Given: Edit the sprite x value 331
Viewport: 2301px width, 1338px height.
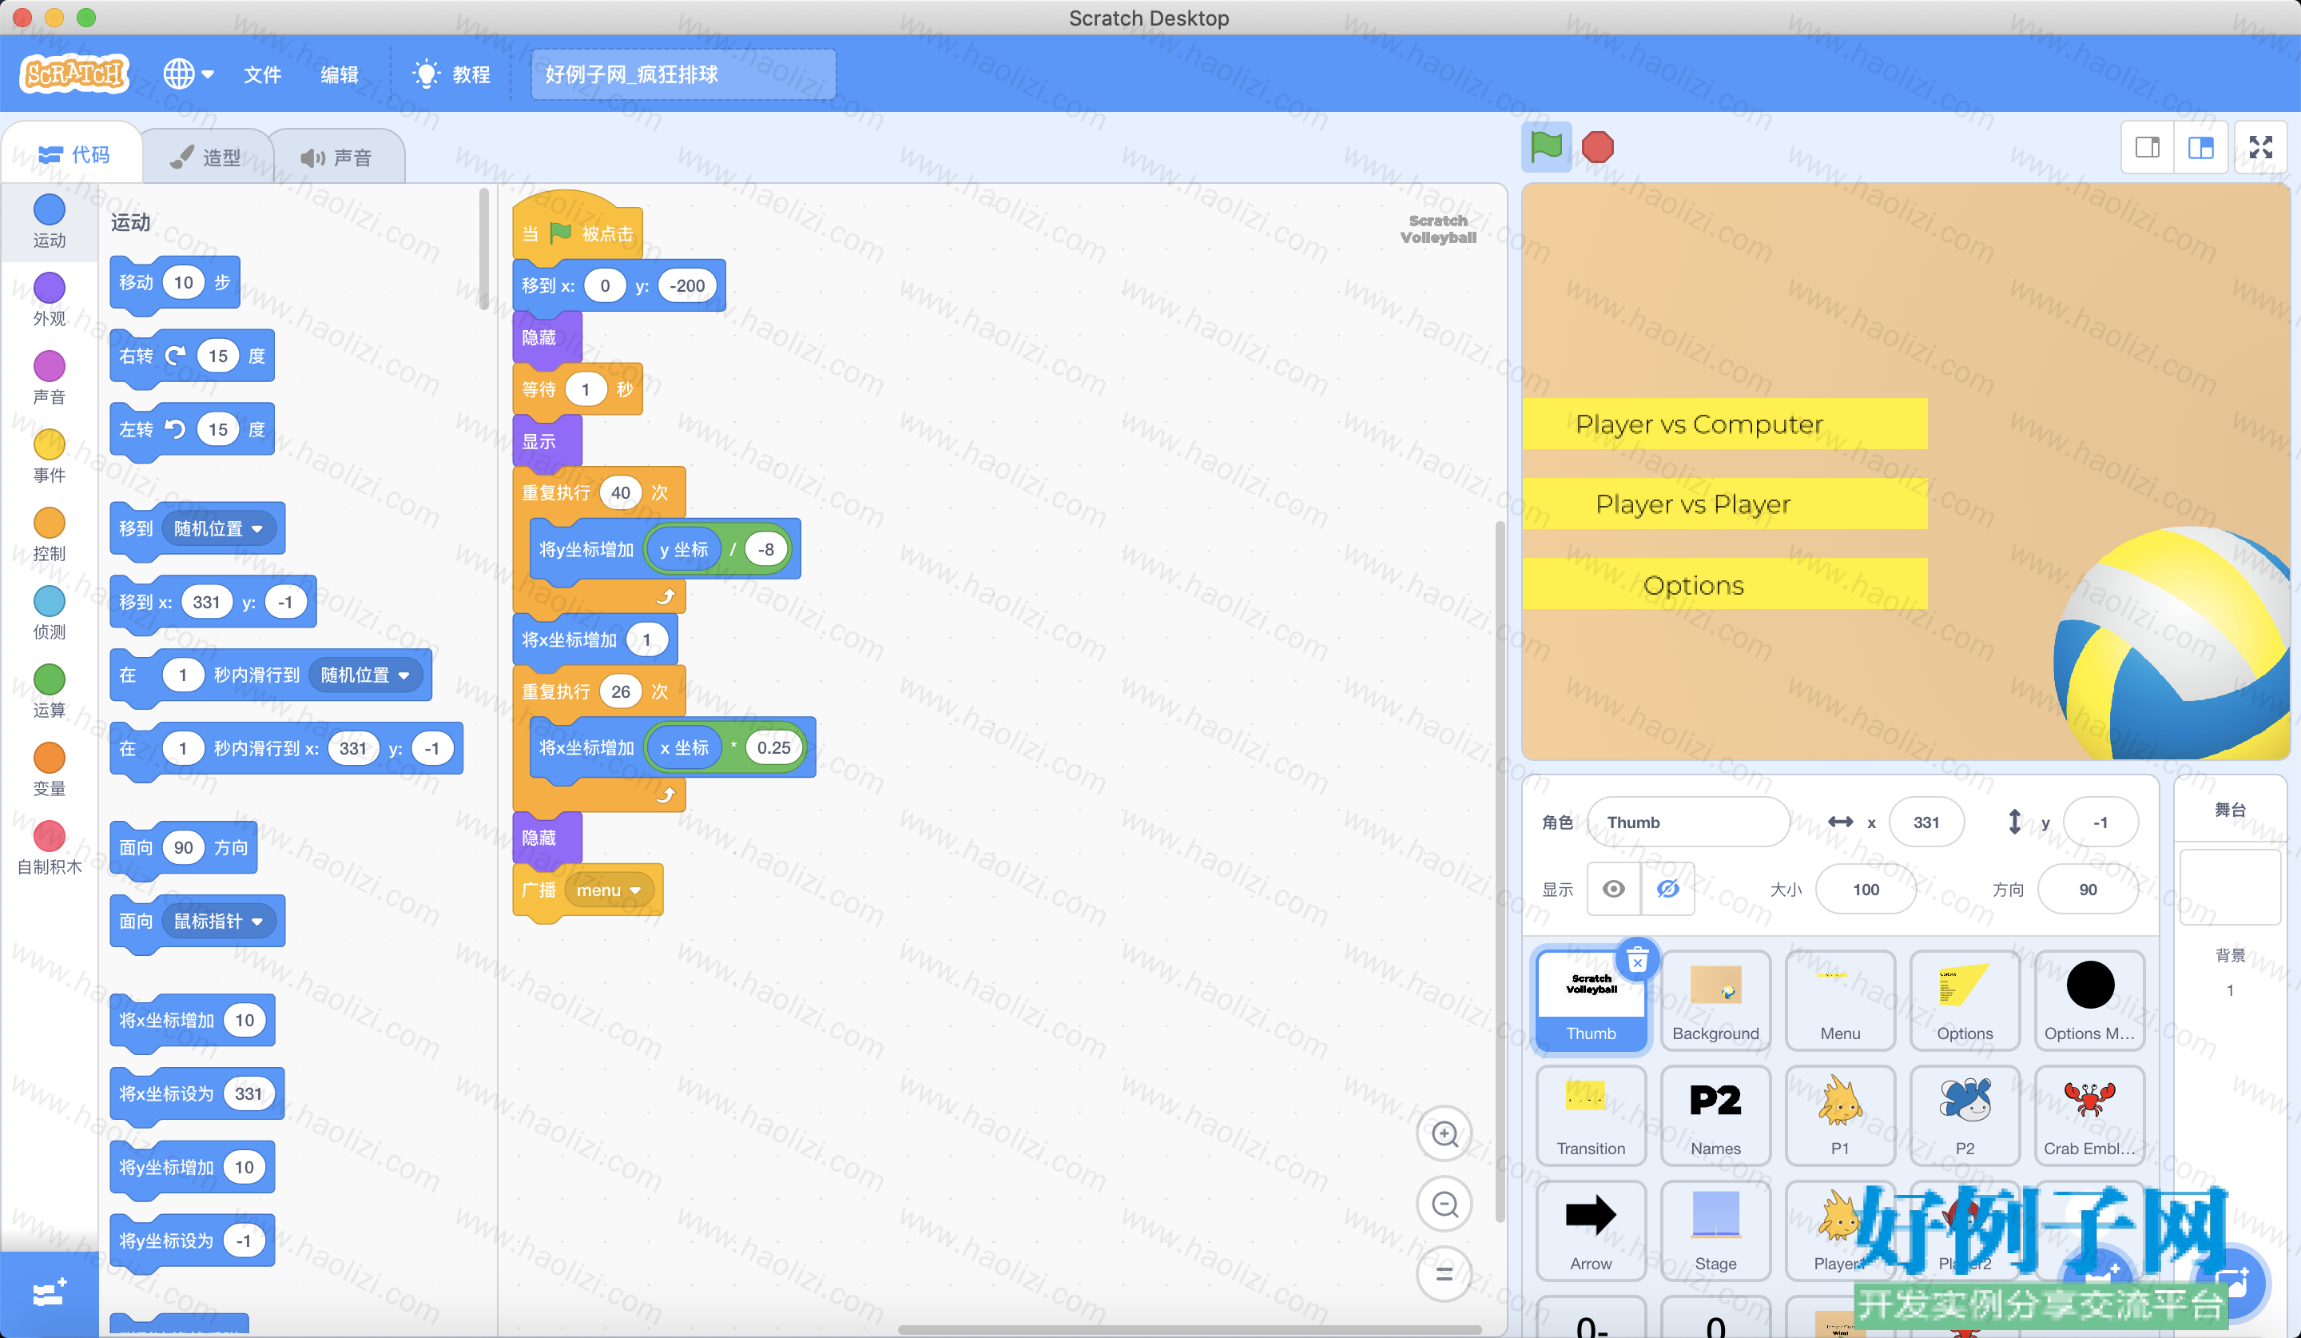Looking at the screenshot, I should 1925,822.
